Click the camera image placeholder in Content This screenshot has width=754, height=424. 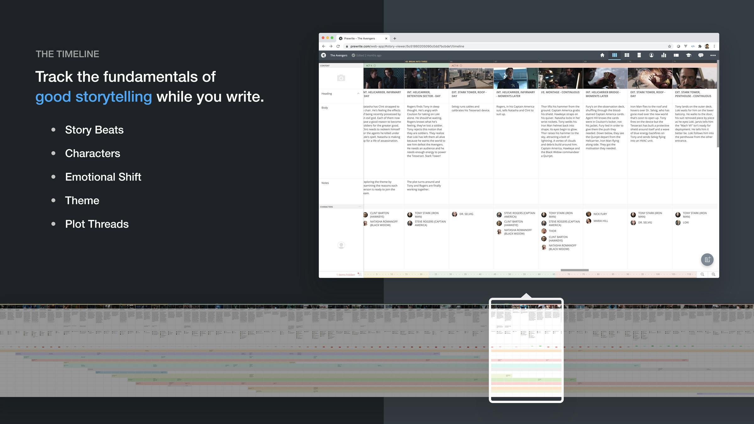pyautogui.click(x=341, y=78)
